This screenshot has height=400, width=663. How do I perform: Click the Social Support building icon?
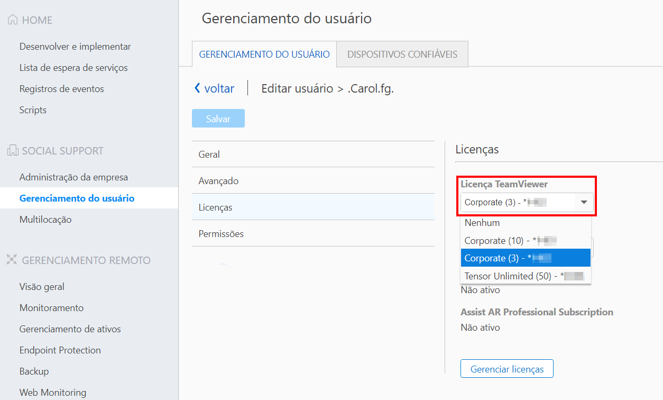pos(12,151)
